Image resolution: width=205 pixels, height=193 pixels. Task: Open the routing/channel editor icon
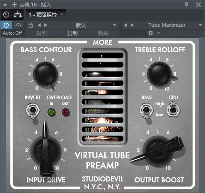[18, 14]
